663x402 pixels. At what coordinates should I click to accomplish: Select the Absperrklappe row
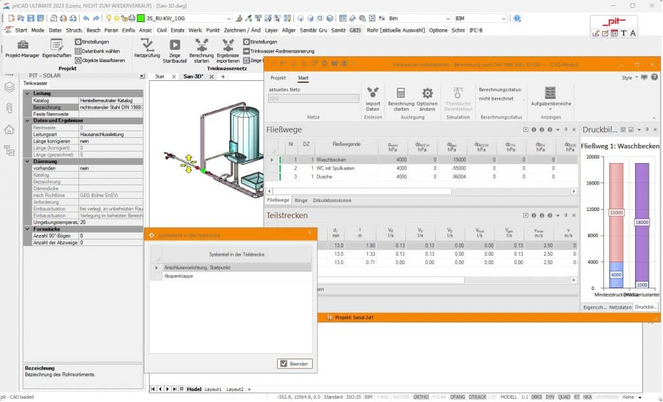(x=231, y=276)
